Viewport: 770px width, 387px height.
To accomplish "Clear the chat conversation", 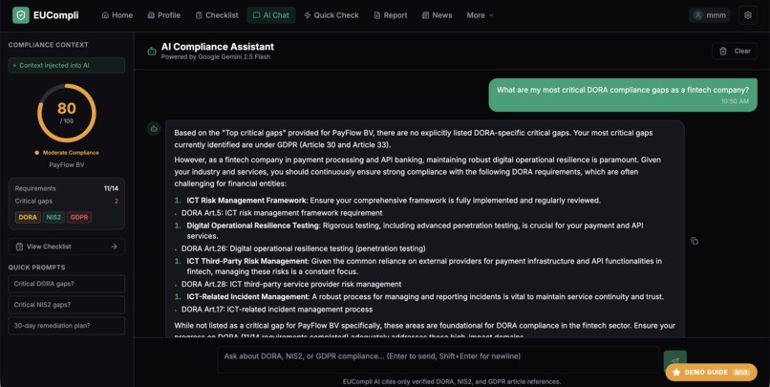I will pos(735,51).
